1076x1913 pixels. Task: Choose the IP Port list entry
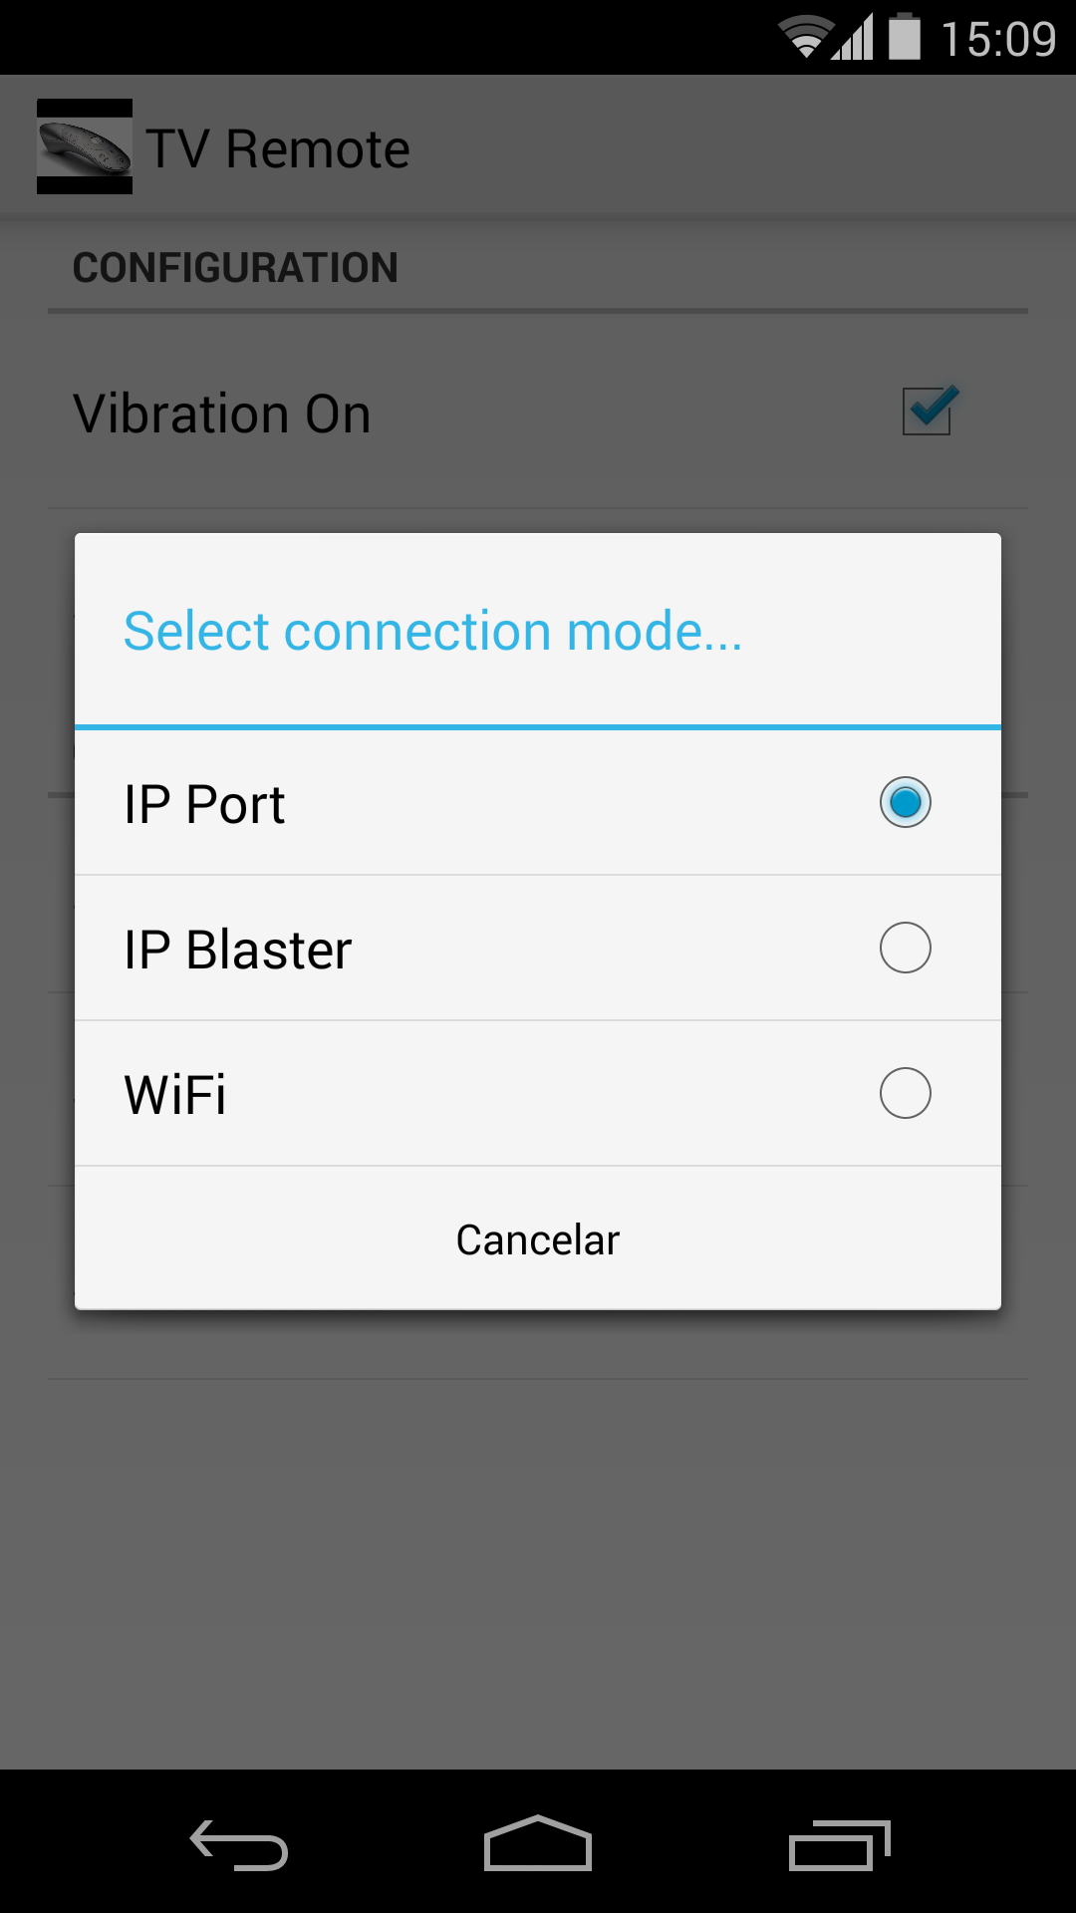[x=538, y=803]
